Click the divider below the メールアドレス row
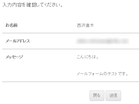Screen dimensions: 139x104 coord(71,49)
